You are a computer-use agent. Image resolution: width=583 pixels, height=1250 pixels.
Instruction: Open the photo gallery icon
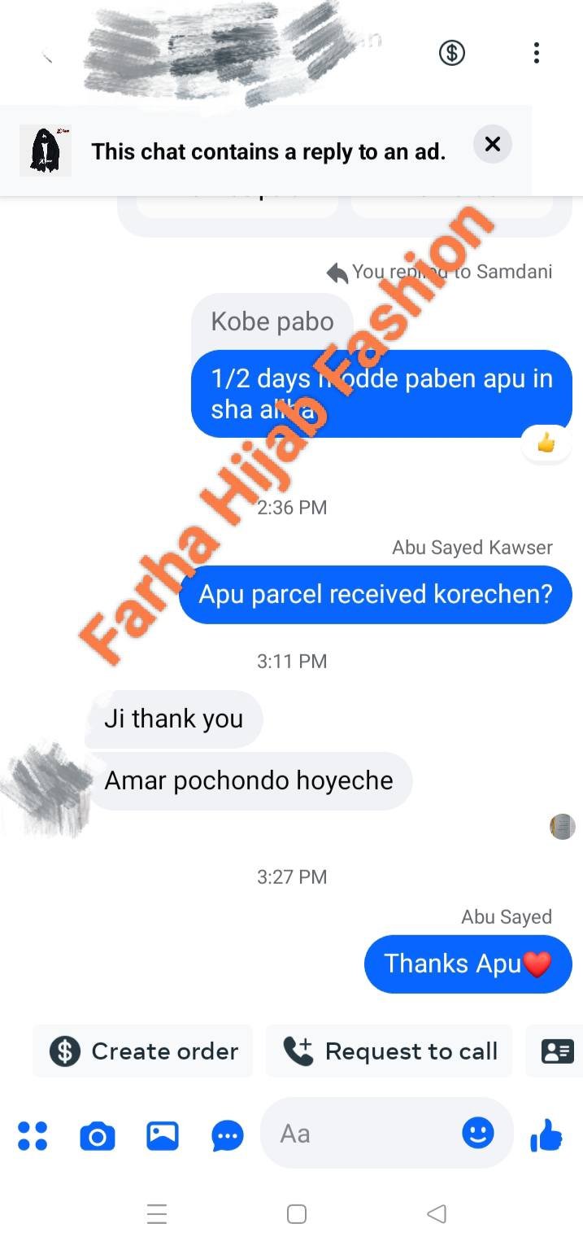point(163,1135)
